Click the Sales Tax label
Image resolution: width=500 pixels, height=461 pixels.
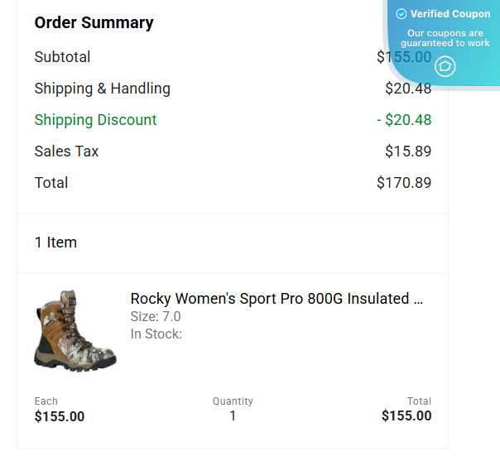pyautogui.click(x=66, y=151)
